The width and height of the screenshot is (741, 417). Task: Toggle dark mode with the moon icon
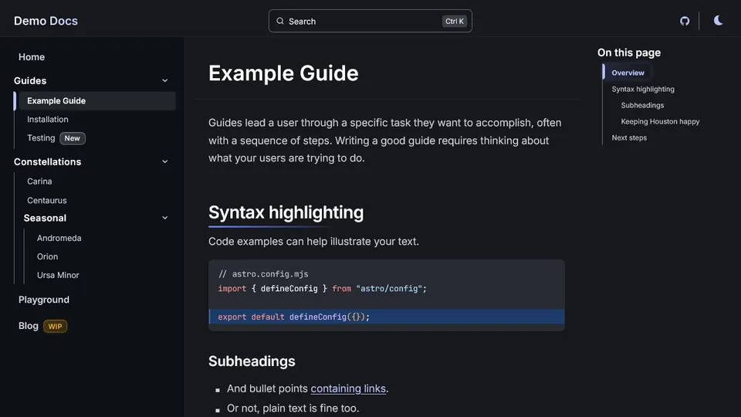coord(719,21)
